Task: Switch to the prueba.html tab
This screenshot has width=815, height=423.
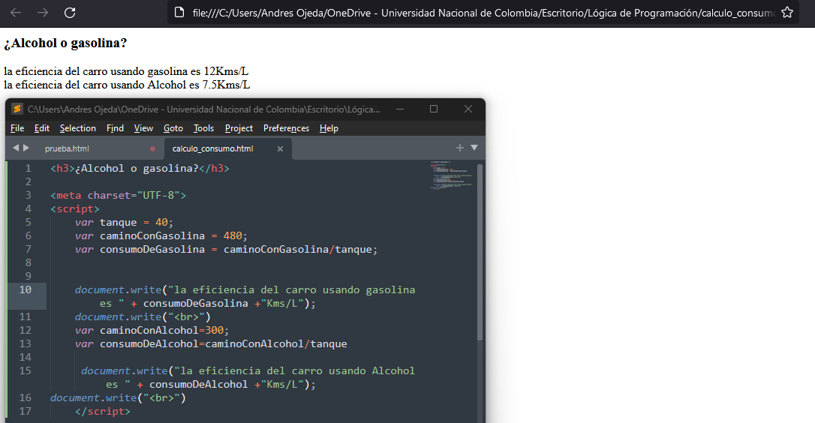Action: pyautogui.click(x=67, y=148)
